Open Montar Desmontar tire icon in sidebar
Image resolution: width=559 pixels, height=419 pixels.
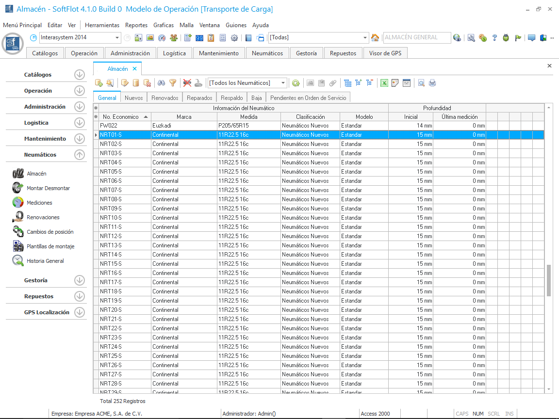point(18,188)
